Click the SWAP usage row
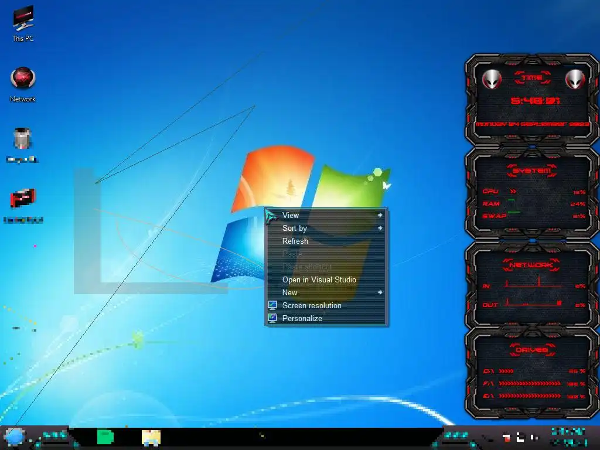This screenshot has height=450, width=600. (534, 216)
